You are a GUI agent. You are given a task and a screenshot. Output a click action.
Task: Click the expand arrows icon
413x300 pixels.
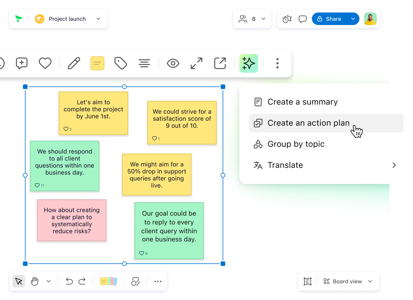click(x=197, y=63)
